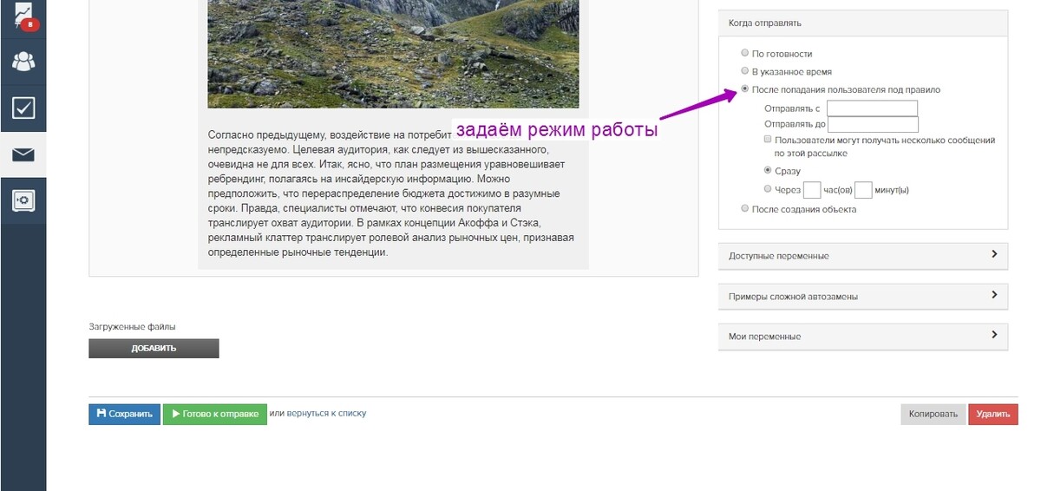Select the 'Через' delay radio option
This screenshot has height=491, width=1041.
coord(768,188)
